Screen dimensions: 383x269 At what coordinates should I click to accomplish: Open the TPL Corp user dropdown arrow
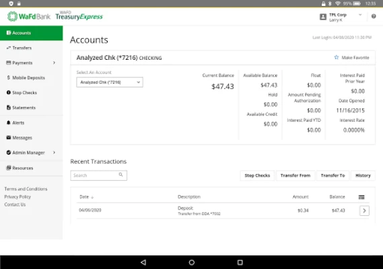tap(360, 15)
